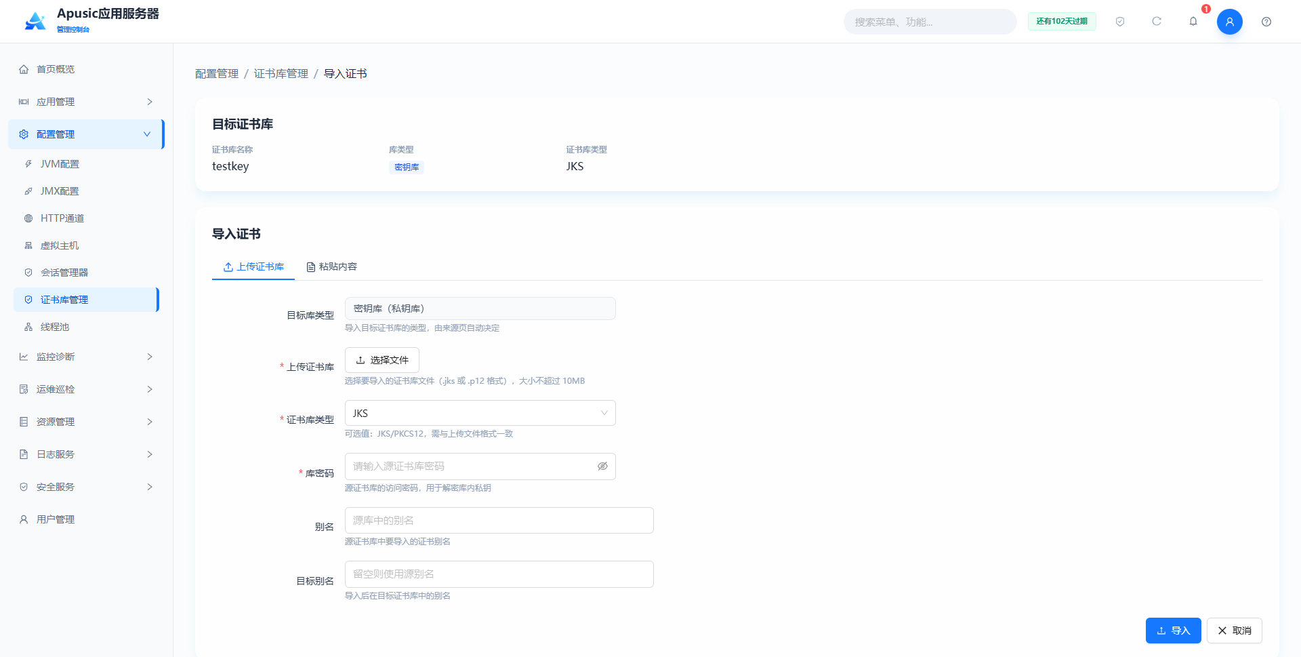Expand the 运维巡检 menu

point(86,389)
